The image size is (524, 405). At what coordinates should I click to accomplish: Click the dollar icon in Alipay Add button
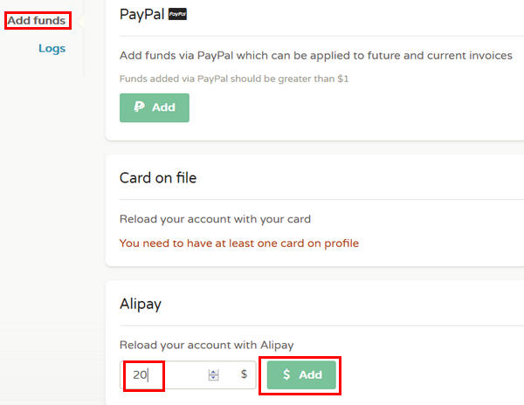pyautogui.click(x=286, y=374)
